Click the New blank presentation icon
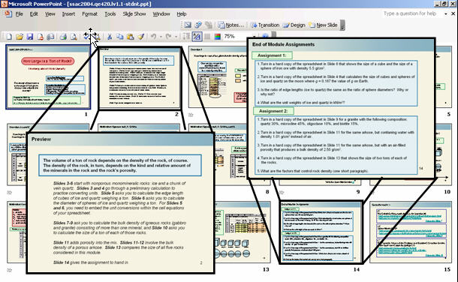Viewport: 458px width, 282px height. (9, 37)
